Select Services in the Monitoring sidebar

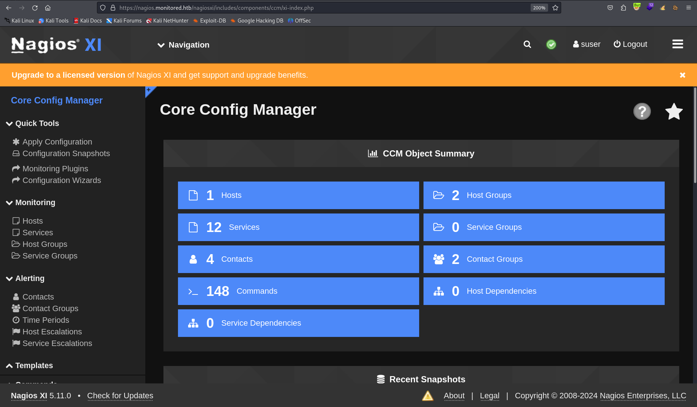pyautogui.click(x=33, y=233)
